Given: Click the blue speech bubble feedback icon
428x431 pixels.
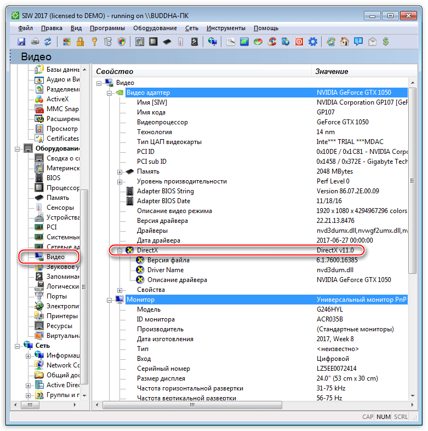Looking at the screenshot, I should [x=358, y=42].
